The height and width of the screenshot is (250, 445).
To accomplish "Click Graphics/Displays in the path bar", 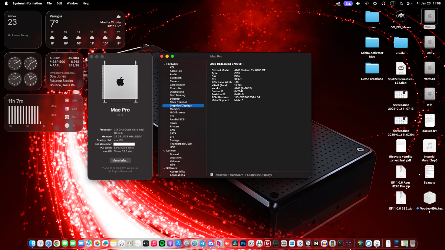I will [260, 175].
